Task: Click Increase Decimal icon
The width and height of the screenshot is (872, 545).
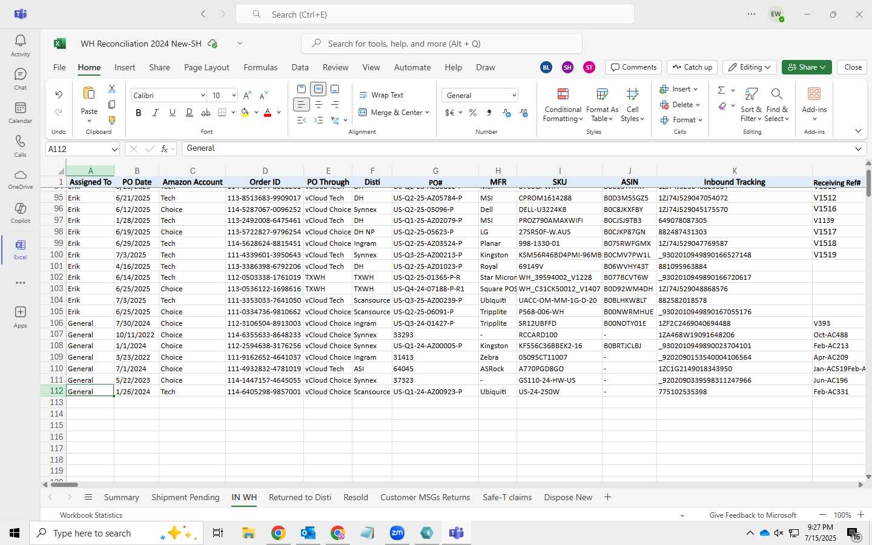Action: (507, 113)
